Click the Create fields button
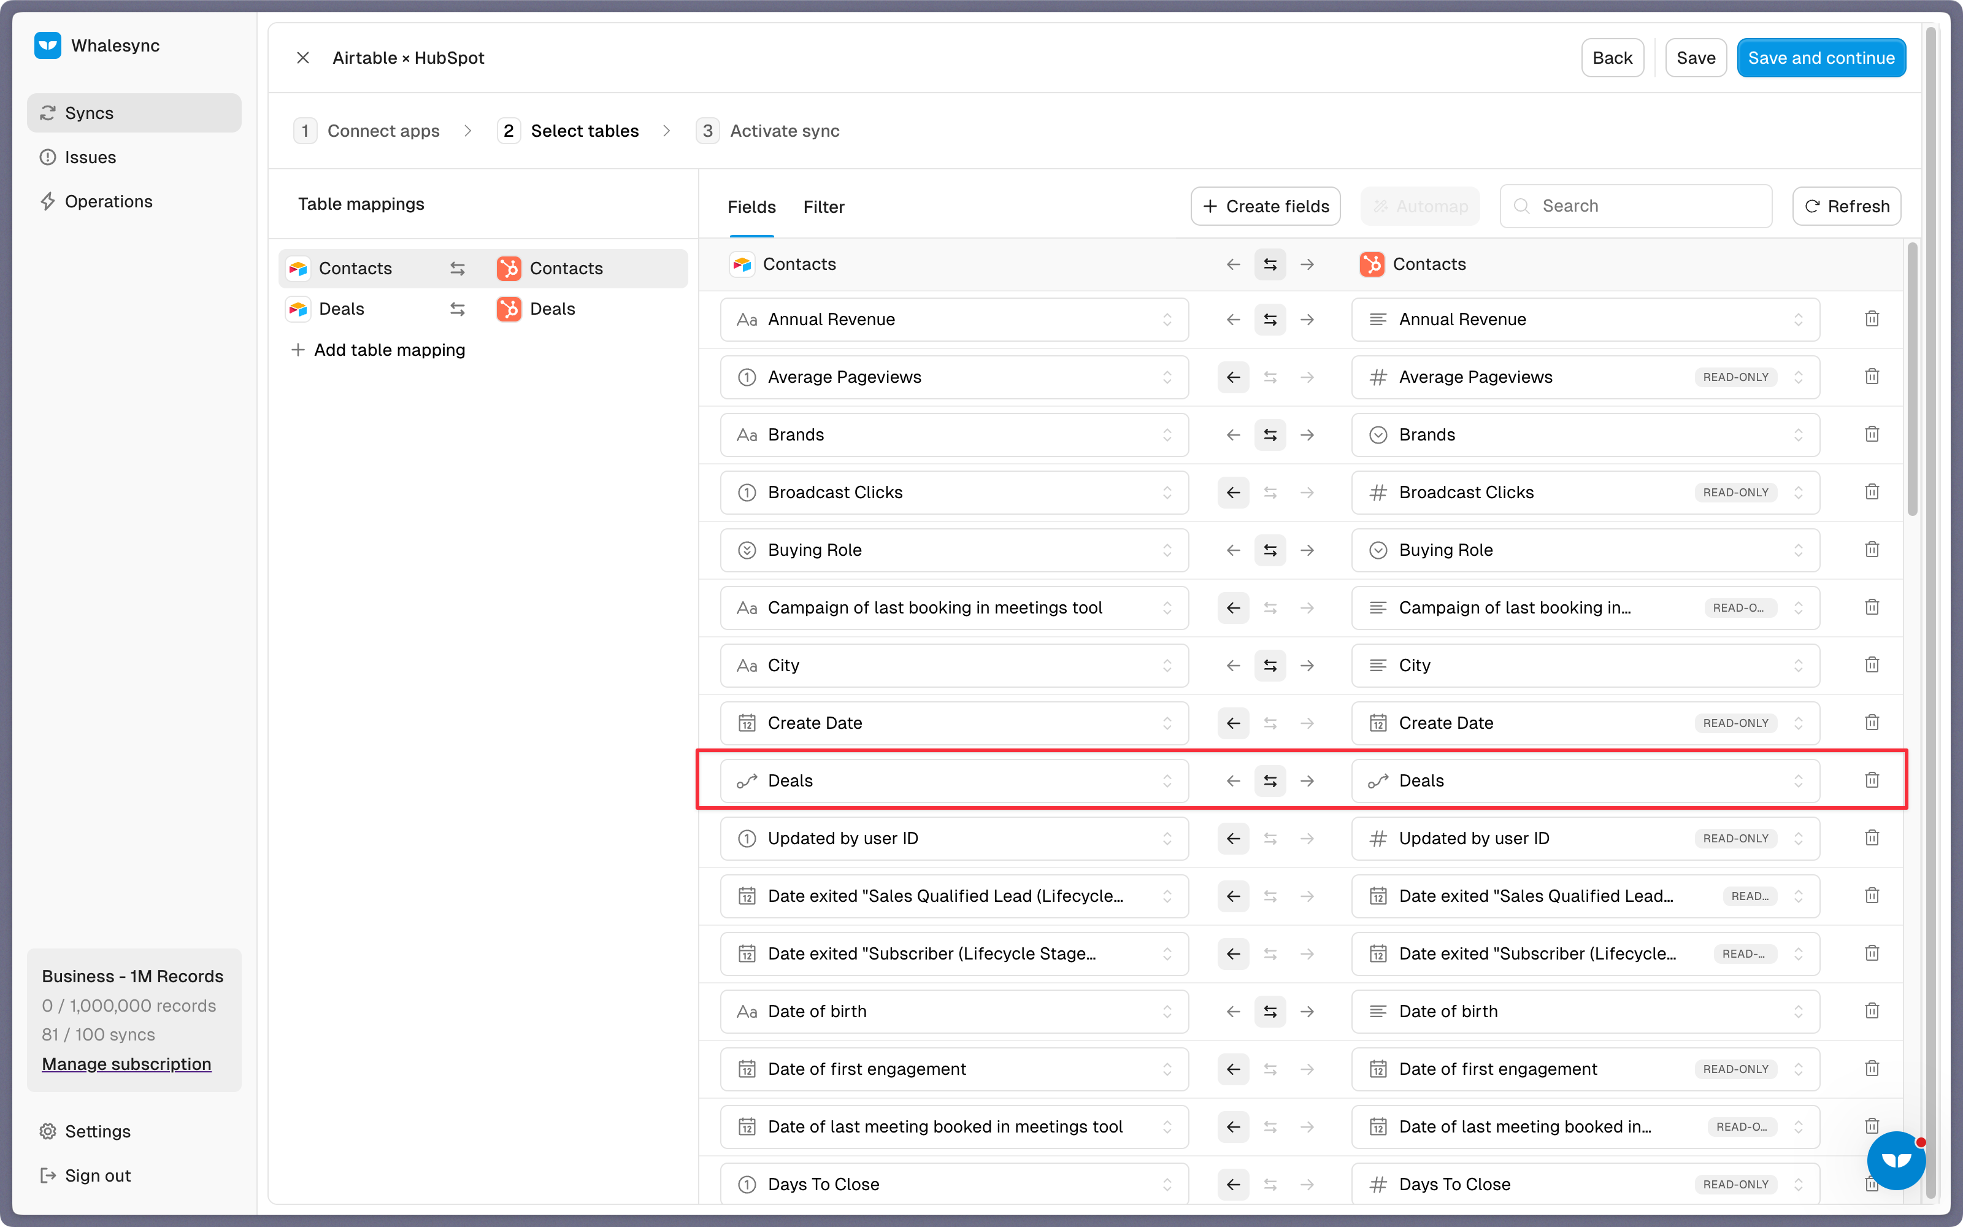Screen dimensions: 1963x1227 point(1264,206)
